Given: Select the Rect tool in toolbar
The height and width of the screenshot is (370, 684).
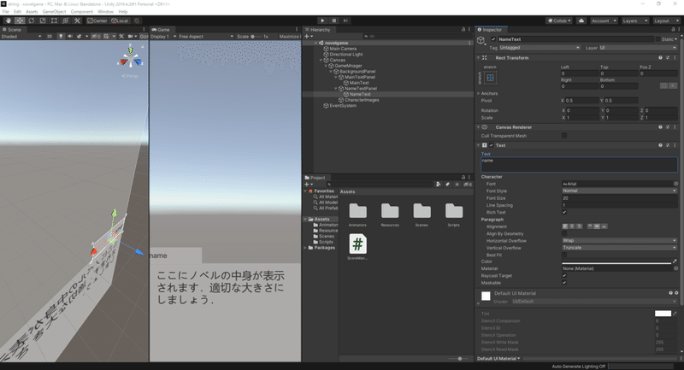Looking at the screenshot, I should 54,21.
